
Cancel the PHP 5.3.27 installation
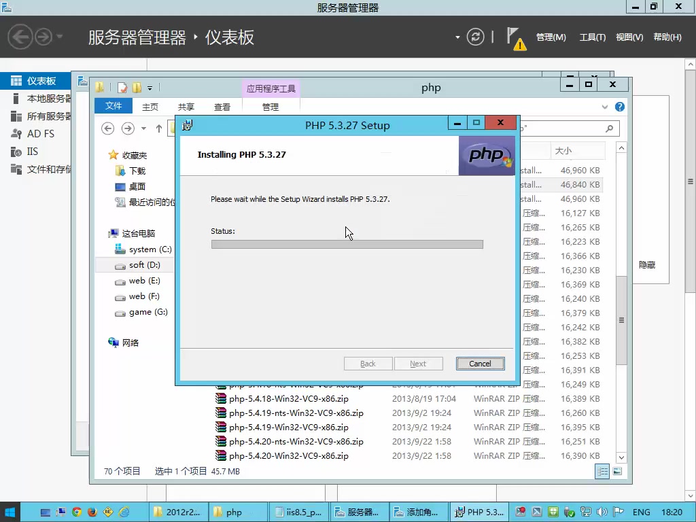click(480, 364)
